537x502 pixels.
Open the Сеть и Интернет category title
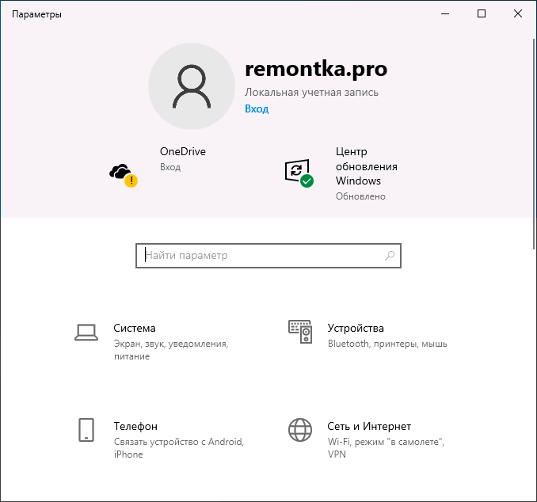click(369, 426)
